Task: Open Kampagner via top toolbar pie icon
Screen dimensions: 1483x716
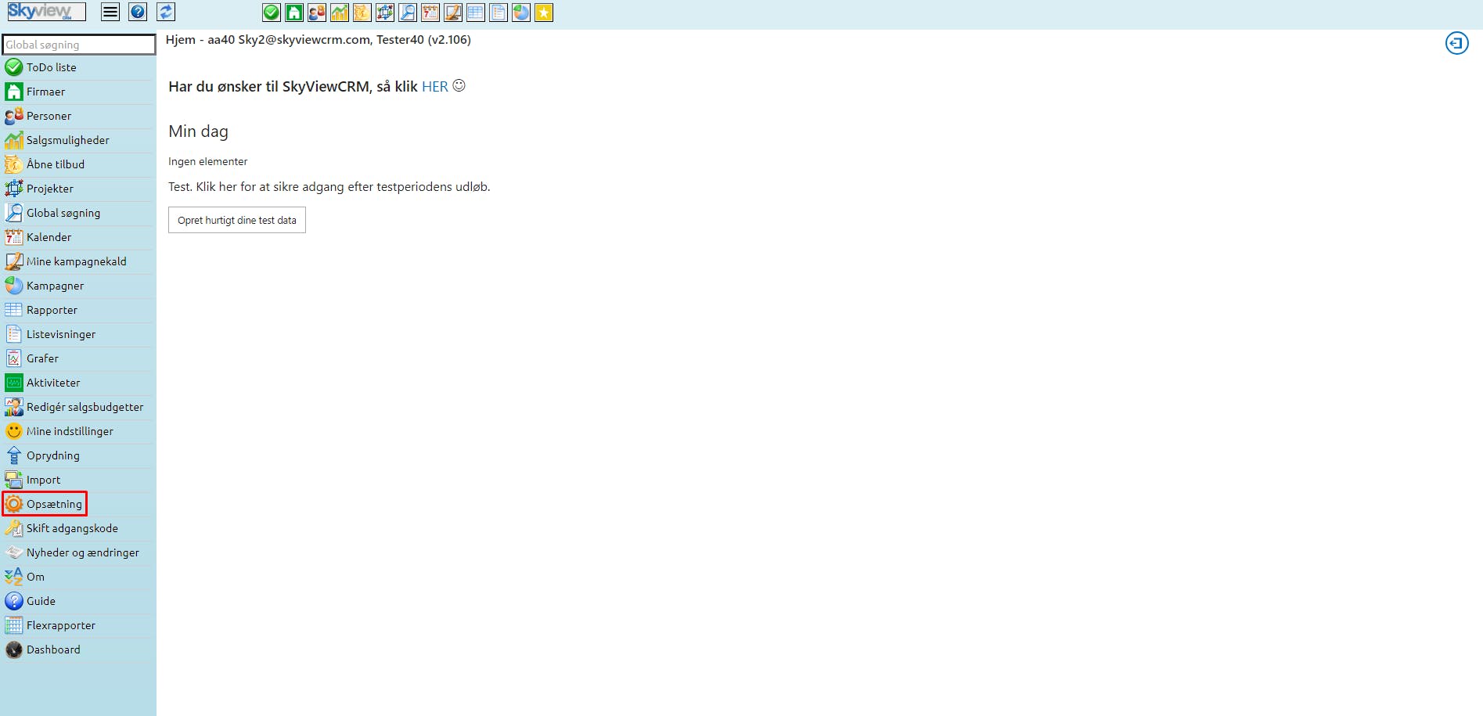Action: pos(521,12)
